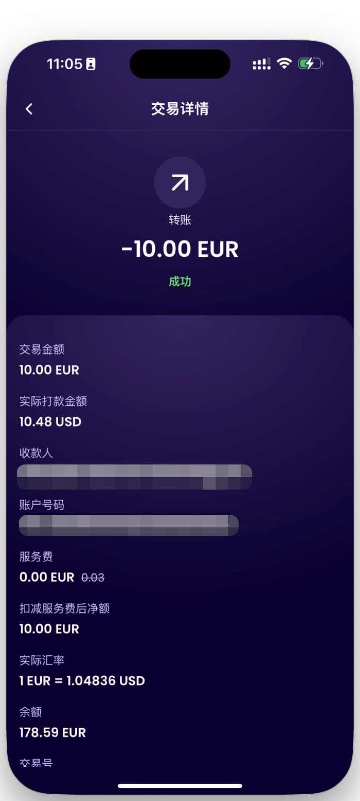Tap the ID card icon beside the clock

91,64
